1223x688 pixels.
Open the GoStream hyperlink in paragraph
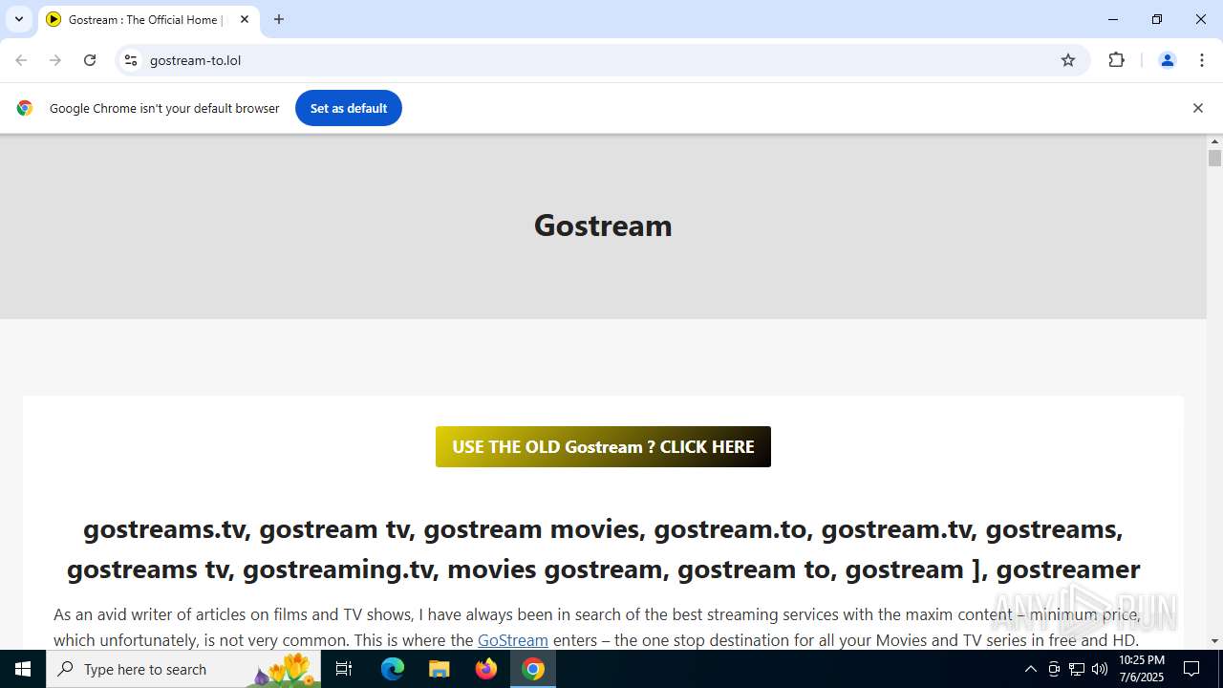click(x=513, y=640)
